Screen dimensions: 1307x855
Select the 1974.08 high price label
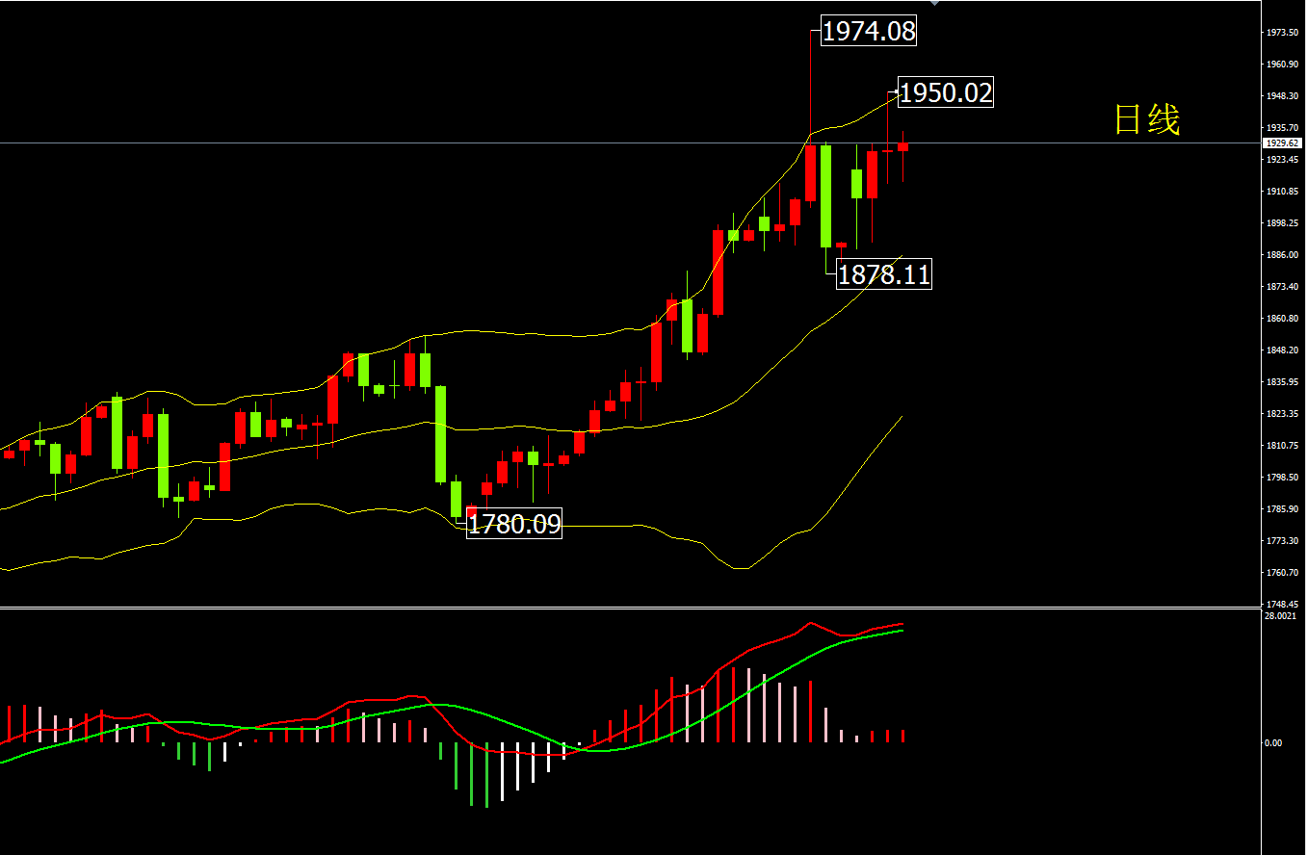[868, 32]
